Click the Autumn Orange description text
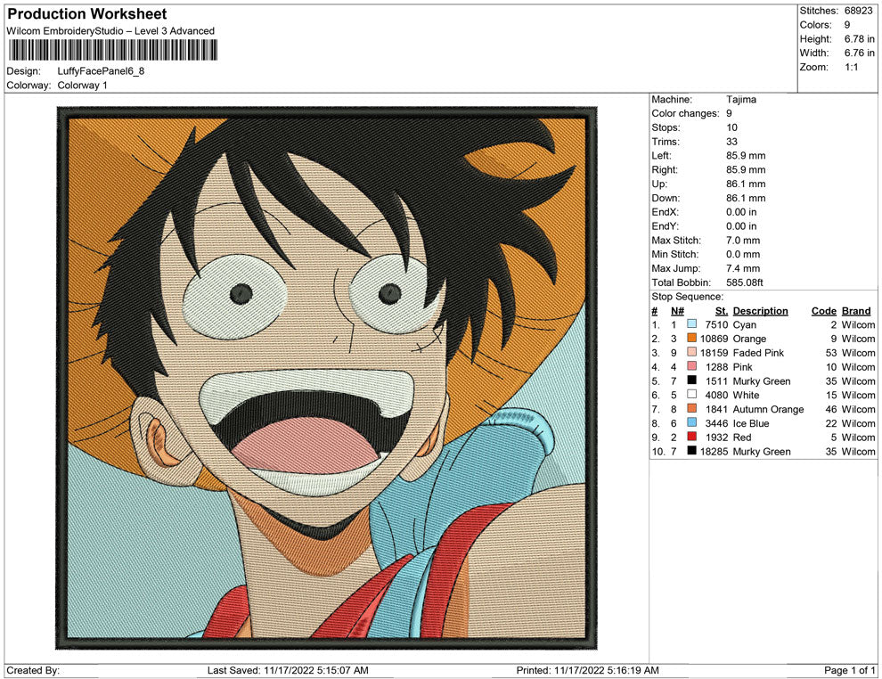 [768, 409]
